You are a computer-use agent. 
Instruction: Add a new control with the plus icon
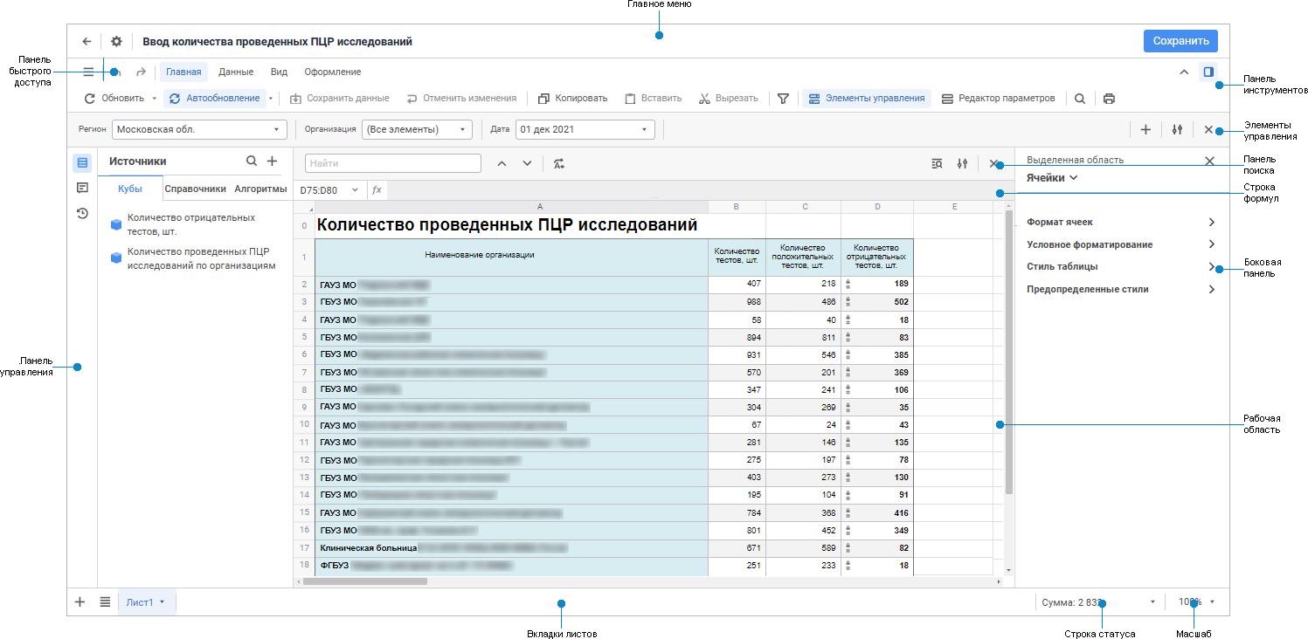pyautogui.click(x=1145, y=129)
